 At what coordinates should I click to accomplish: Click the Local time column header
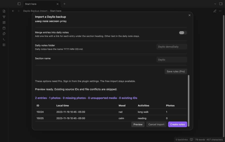(62, 106)
